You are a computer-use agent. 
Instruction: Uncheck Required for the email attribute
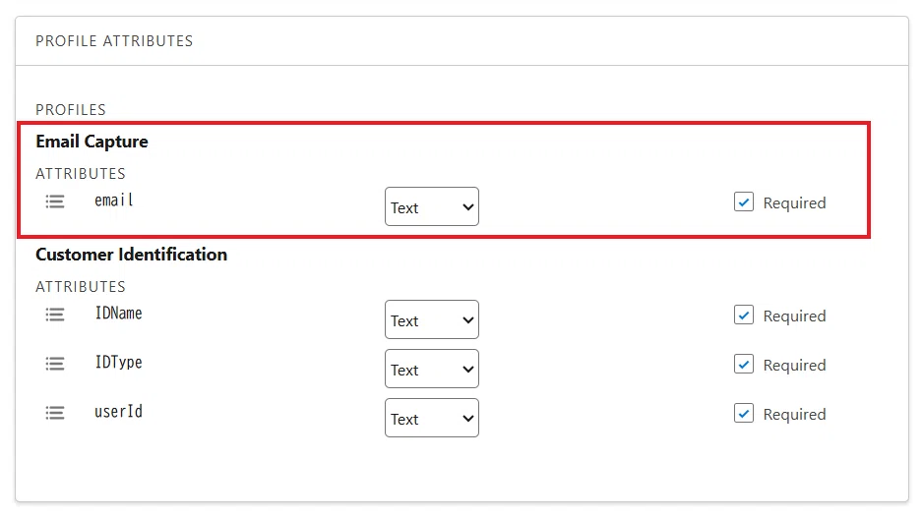coord(744,201)
